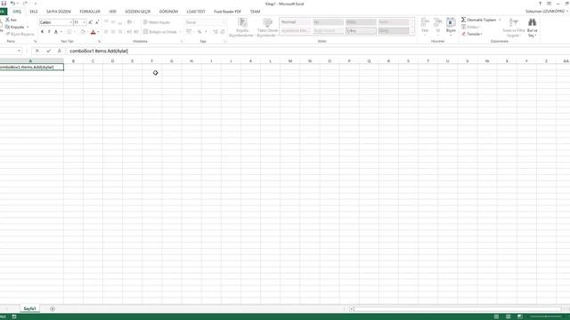Increase decimal places

click(x=216, y=32)
